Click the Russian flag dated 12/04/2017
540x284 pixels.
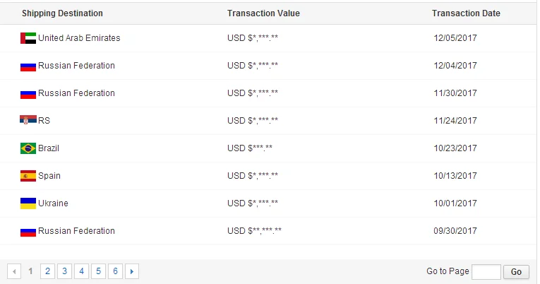point(28,66)
